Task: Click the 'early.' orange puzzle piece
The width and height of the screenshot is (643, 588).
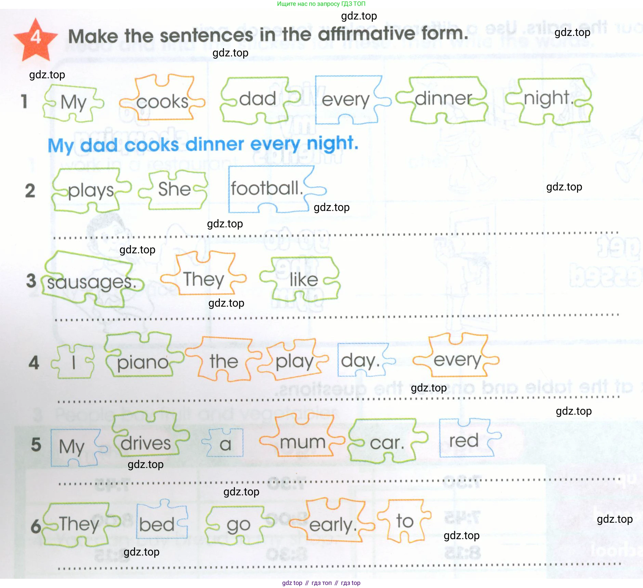Action: pyautogui.click(x=332, y=520)
